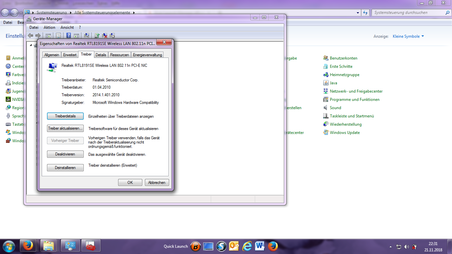
Task: Click the network adapter icon in the dialog
Action: tap(52, 67)
